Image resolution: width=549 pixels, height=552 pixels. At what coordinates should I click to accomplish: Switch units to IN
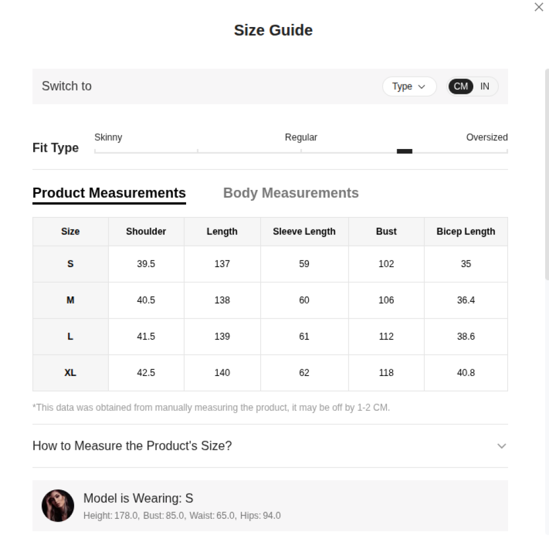click(485, 87)
